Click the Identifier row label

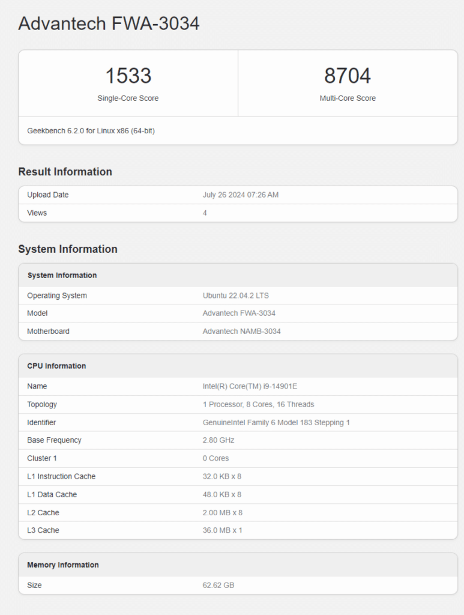(x=41, y=422)
